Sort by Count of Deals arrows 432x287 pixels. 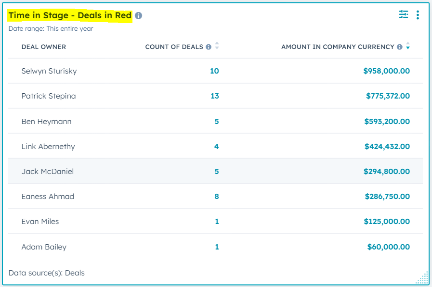[x=217, y=46]
